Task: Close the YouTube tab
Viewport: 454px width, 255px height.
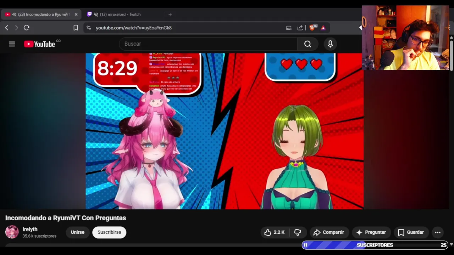Action: pos(76,15)
